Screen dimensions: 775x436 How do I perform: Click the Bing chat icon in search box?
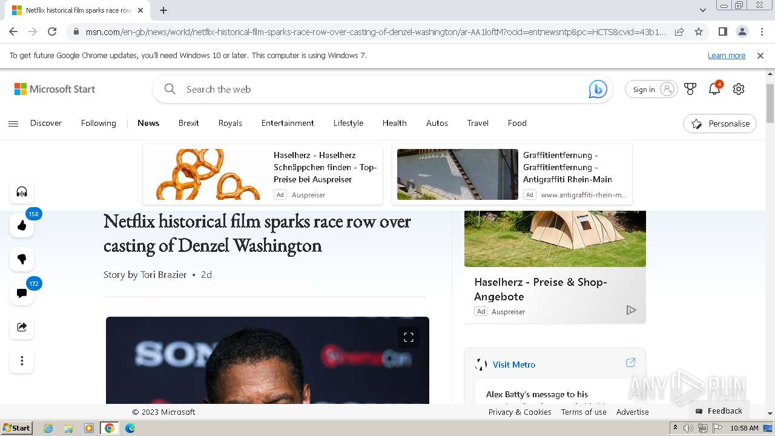click(598, 89)
